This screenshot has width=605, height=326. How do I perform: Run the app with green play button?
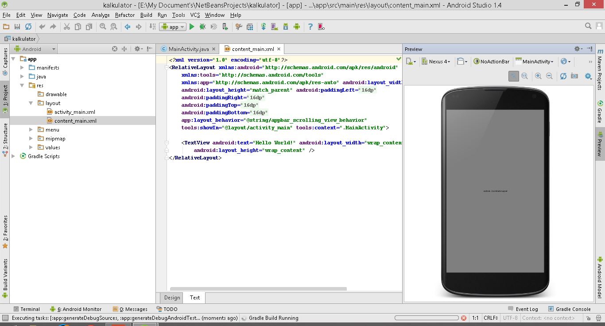[x=192, y=27]
